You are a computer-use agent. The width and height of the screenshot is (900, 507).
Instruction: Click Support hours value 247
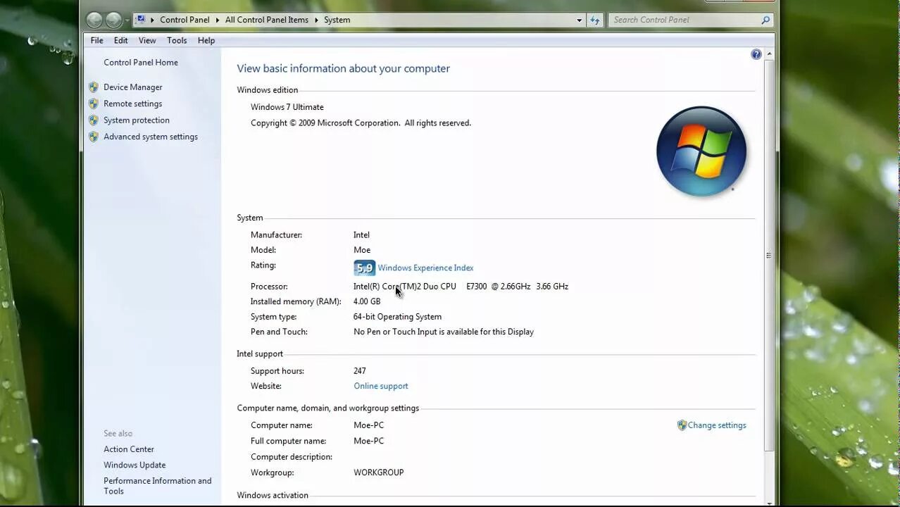point(360,371)
